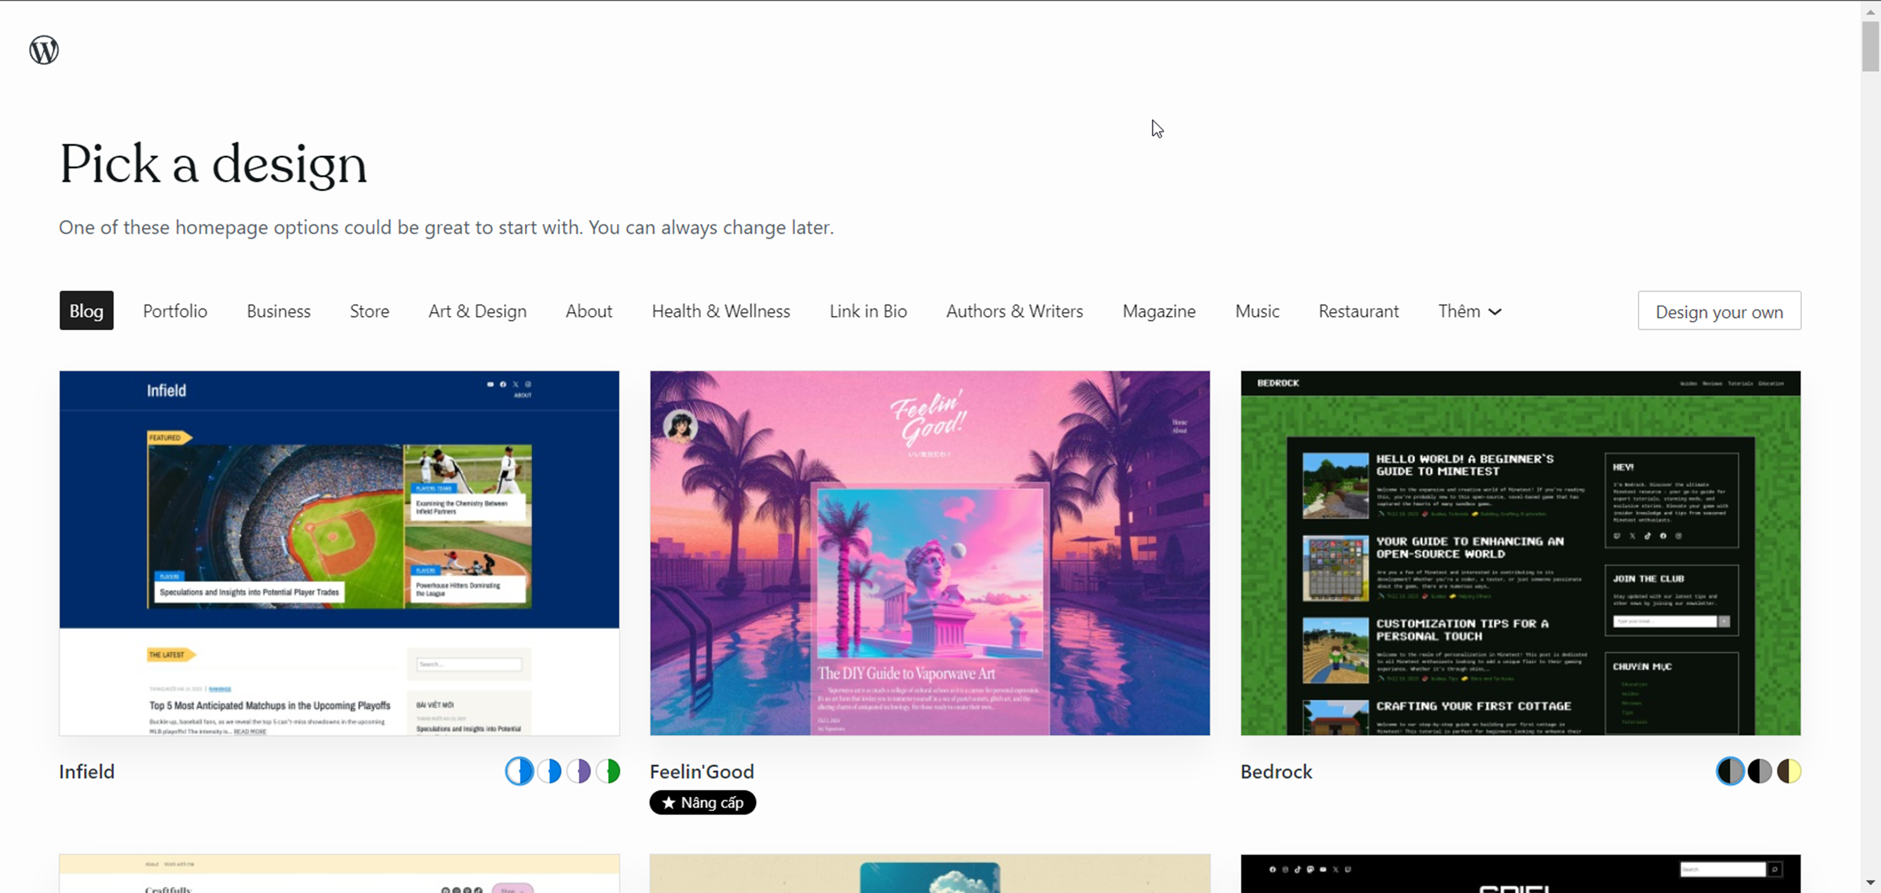Select Bedrock's first dark style variation
The image size is (1881, 893).
(1730, 771)
